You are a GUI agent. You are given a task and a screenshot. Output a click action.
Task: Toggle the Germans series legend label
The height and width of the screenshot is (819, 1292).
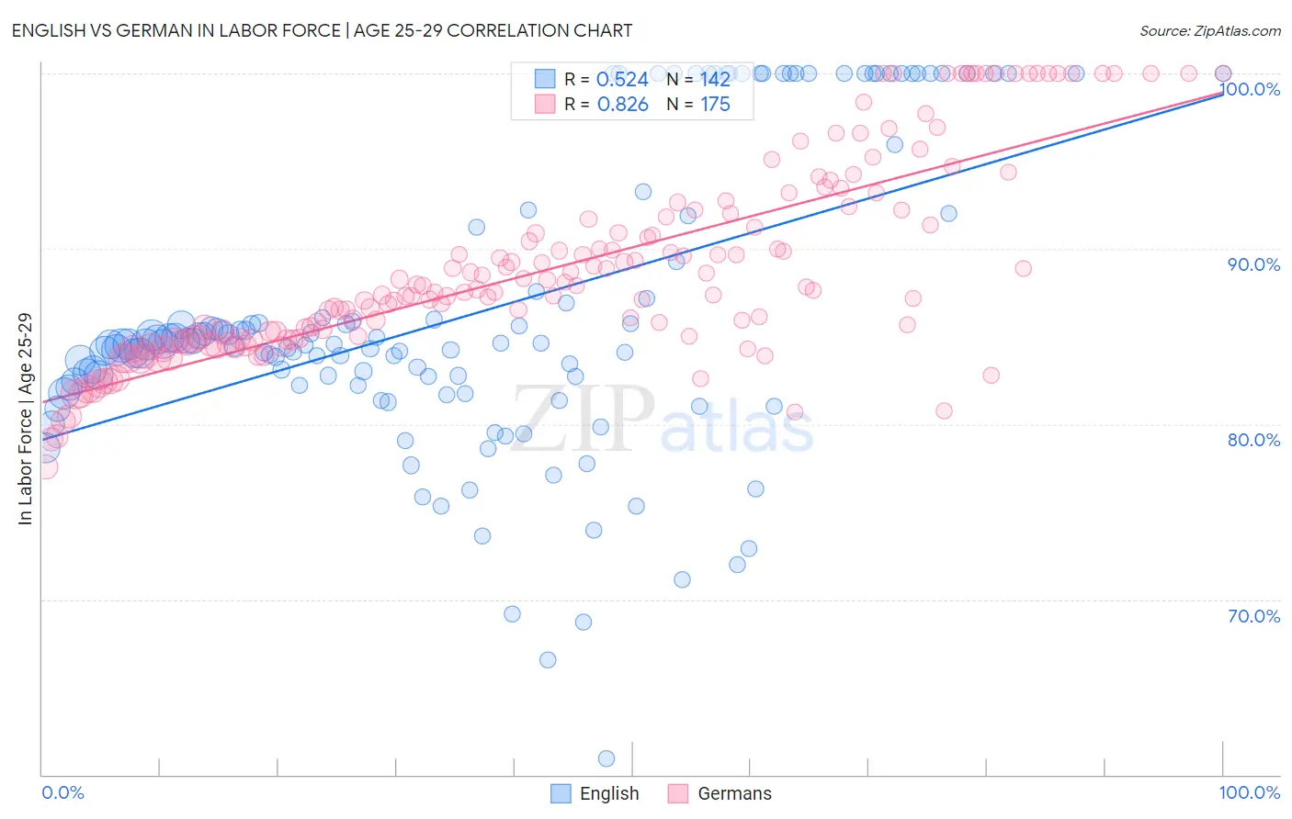click(x=735, y=793)
